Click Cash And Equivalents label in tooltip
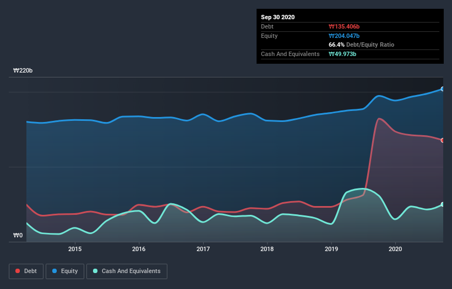 coord(290,54)
